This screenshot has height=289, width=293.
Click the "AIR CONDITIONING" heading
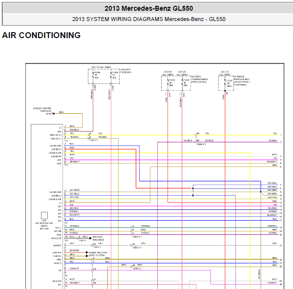click(41, 35)
